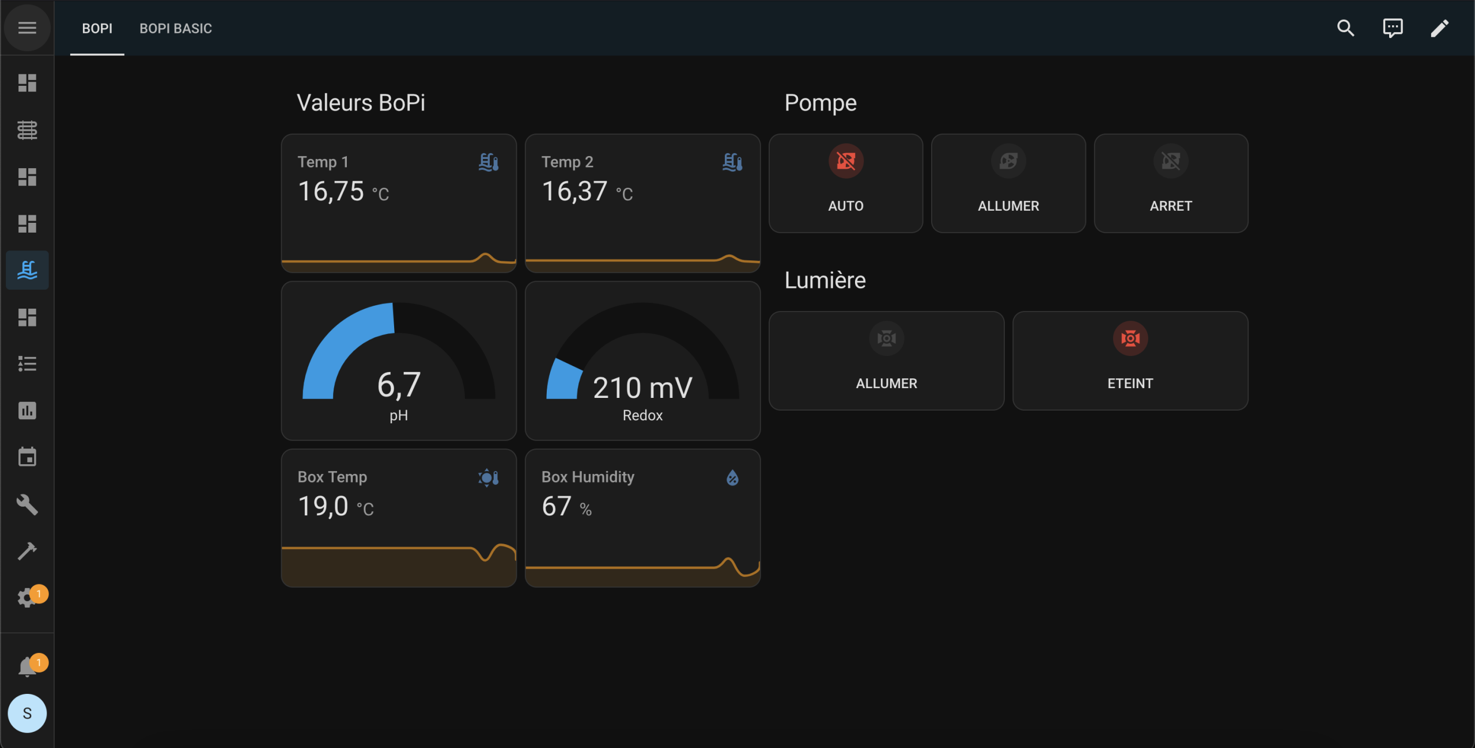Click the edit dashboard pencil icon
Screen dimensions: 1475x748
(1439, 28)
